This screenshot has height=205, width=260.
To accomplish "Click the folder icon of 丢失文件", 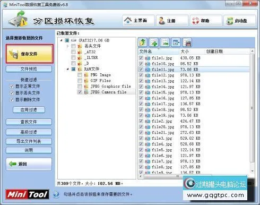I will [x=80, y=46].
